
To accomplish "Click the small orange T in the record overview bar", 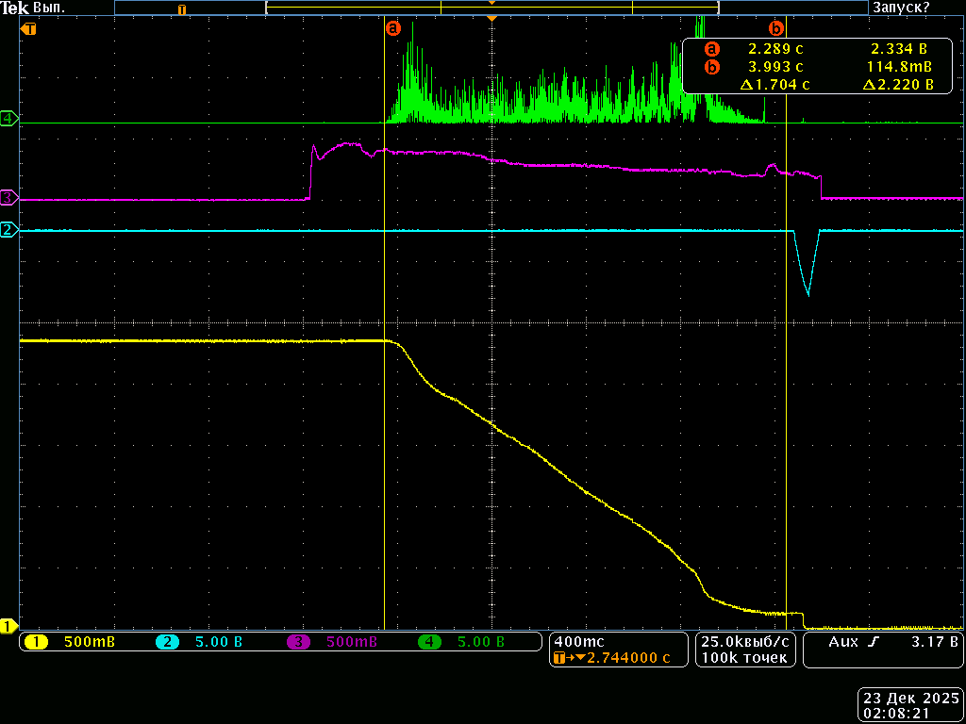I will [182, 9].
